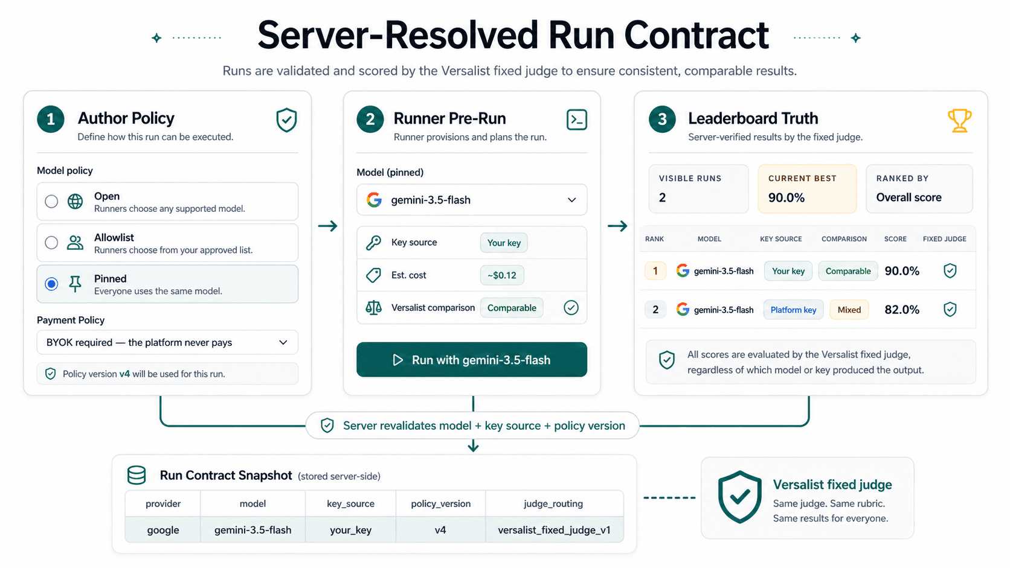
Task: Click the ~$0.12 estimated cost badge
Action: point(502,275)
